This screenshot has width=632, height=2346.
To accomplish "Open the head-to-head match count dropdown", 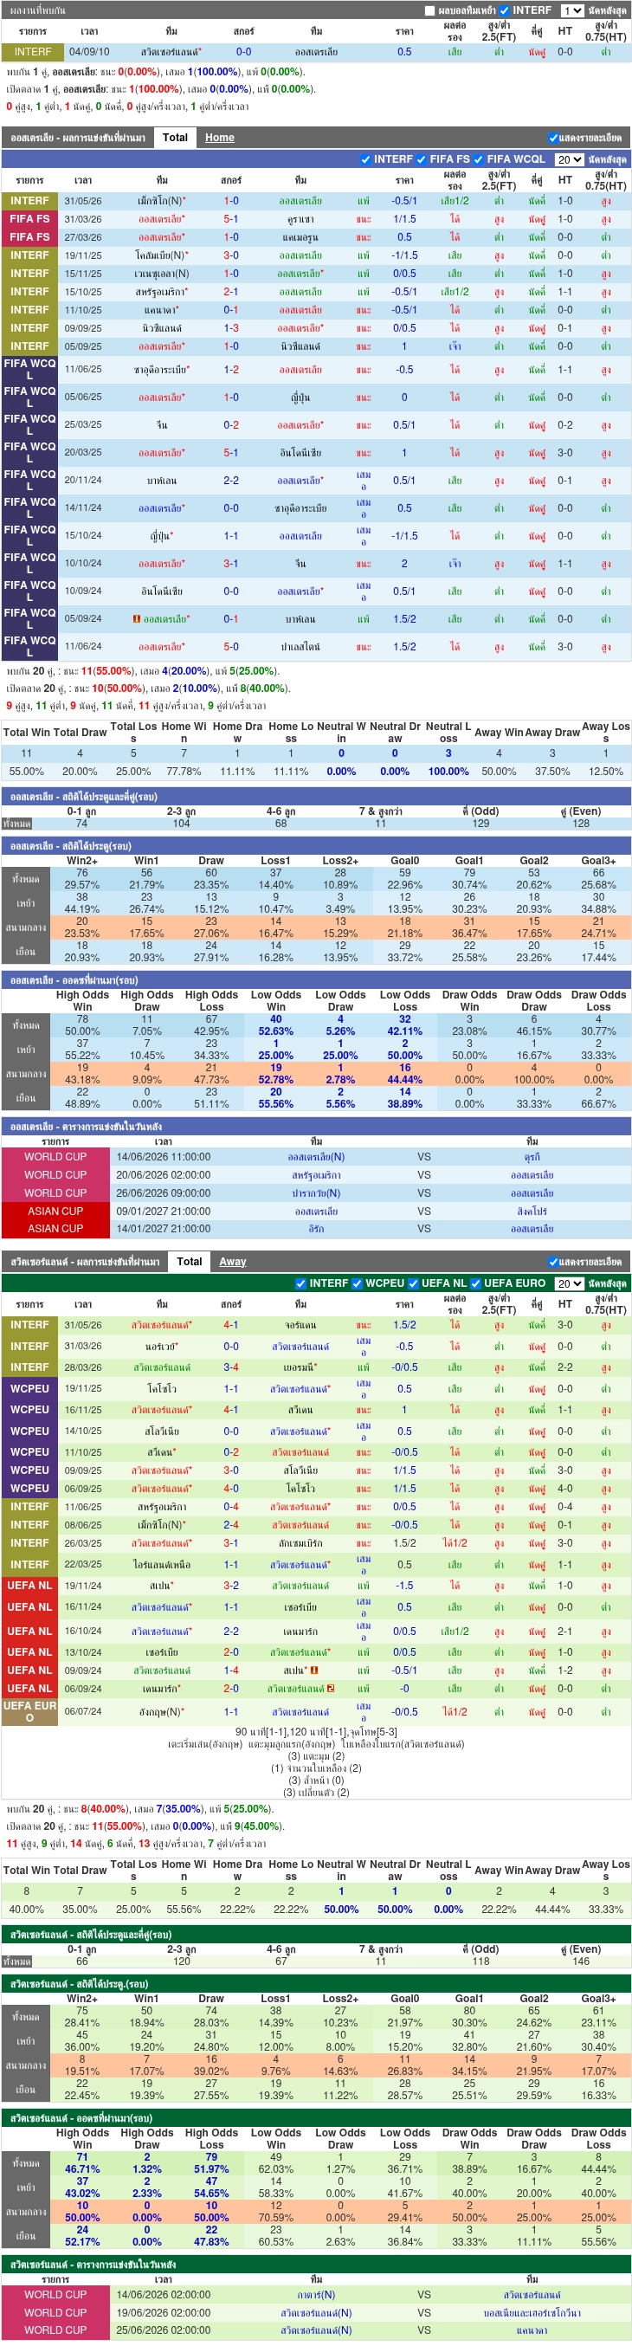I will [572, 11].
